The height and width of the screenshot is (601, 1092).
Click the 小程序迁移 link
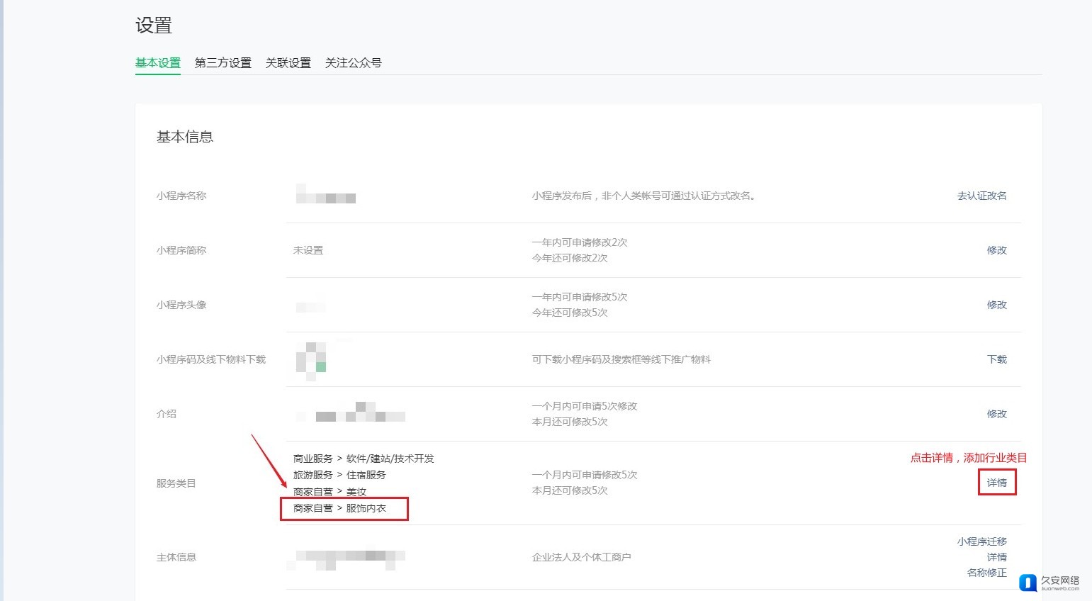[x=981, y=541]
